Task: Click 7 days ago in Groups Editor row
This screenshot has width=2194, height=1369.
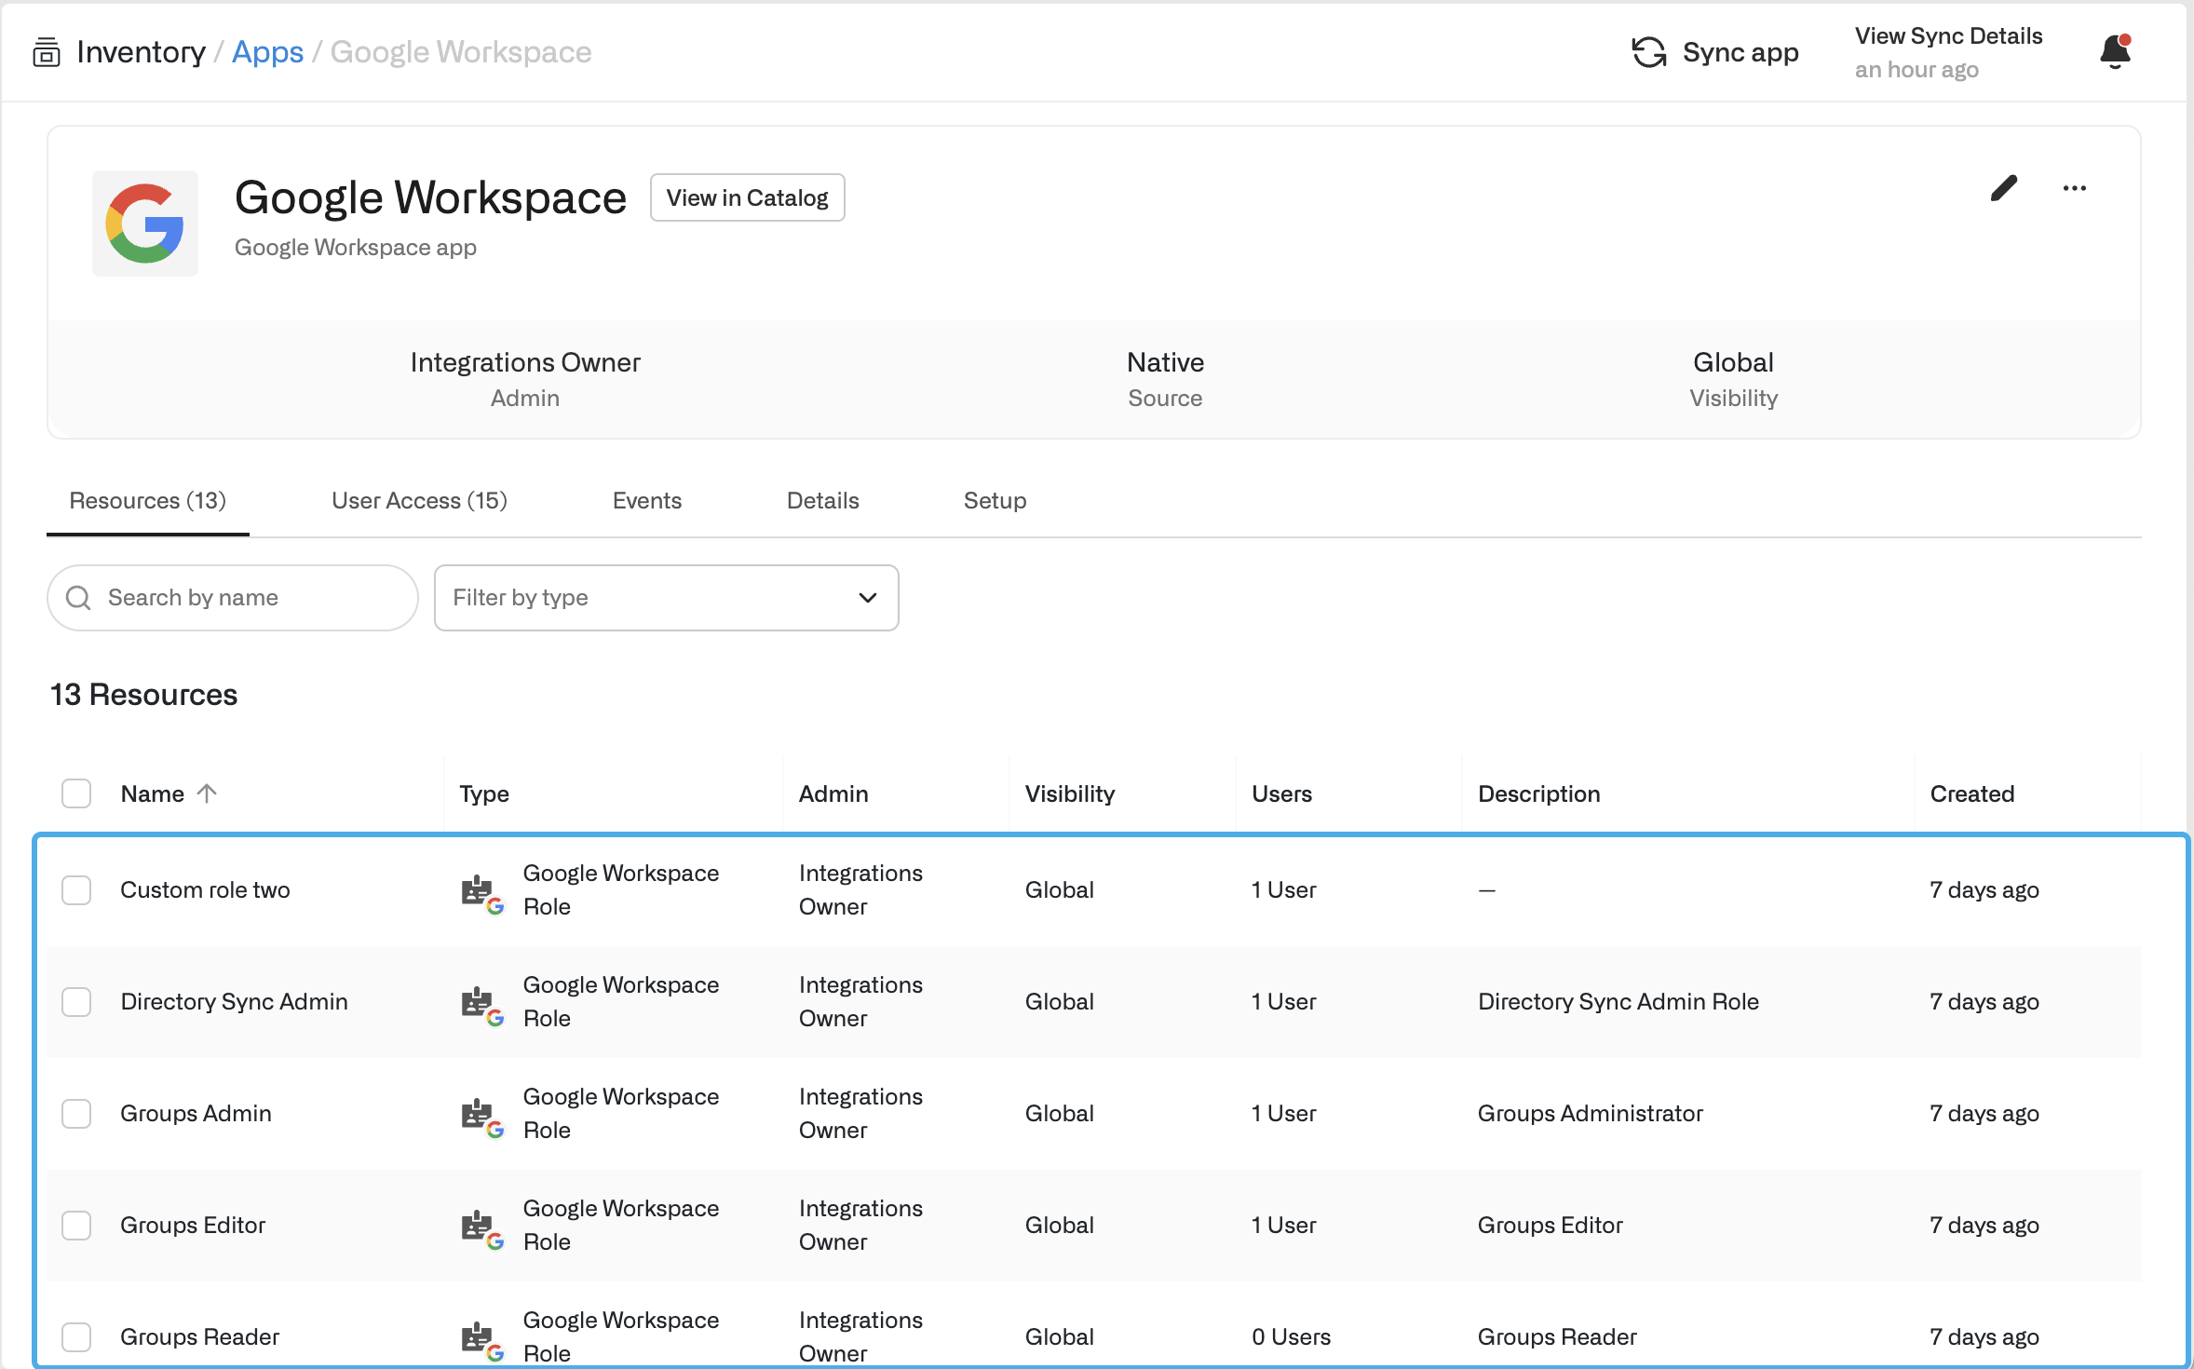Action: pyautogui.click(x=1984, y=1226)
